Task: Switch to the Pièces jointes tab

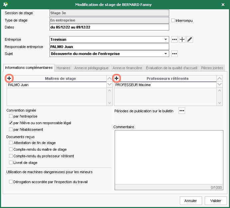Action: tap(212, 68)
